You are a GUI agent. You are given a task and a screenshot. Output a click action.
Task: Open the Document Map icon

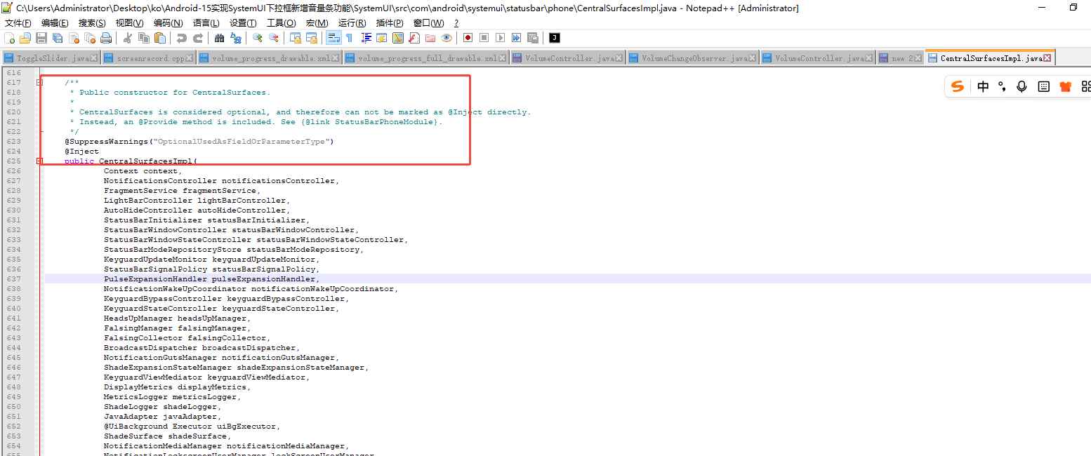tap(398, 38)
